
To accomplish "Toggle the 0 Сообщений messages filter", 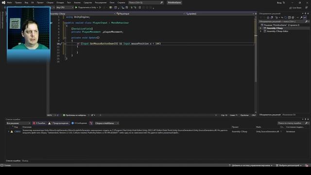I will [x=79, y=123].
